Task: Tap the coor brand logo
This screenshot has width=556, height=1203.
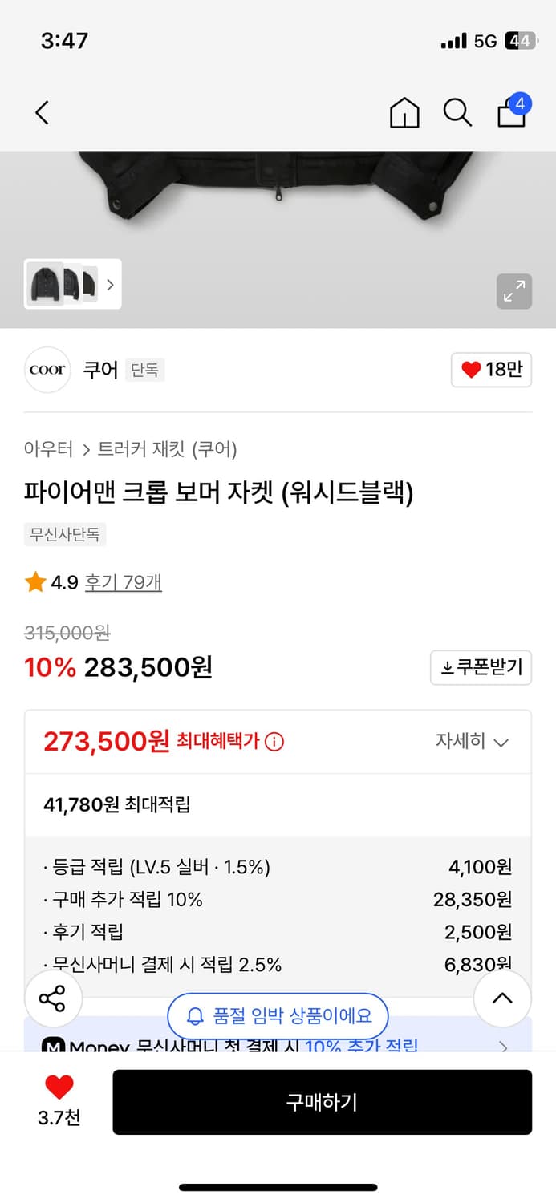Action: tap(47, 370)
